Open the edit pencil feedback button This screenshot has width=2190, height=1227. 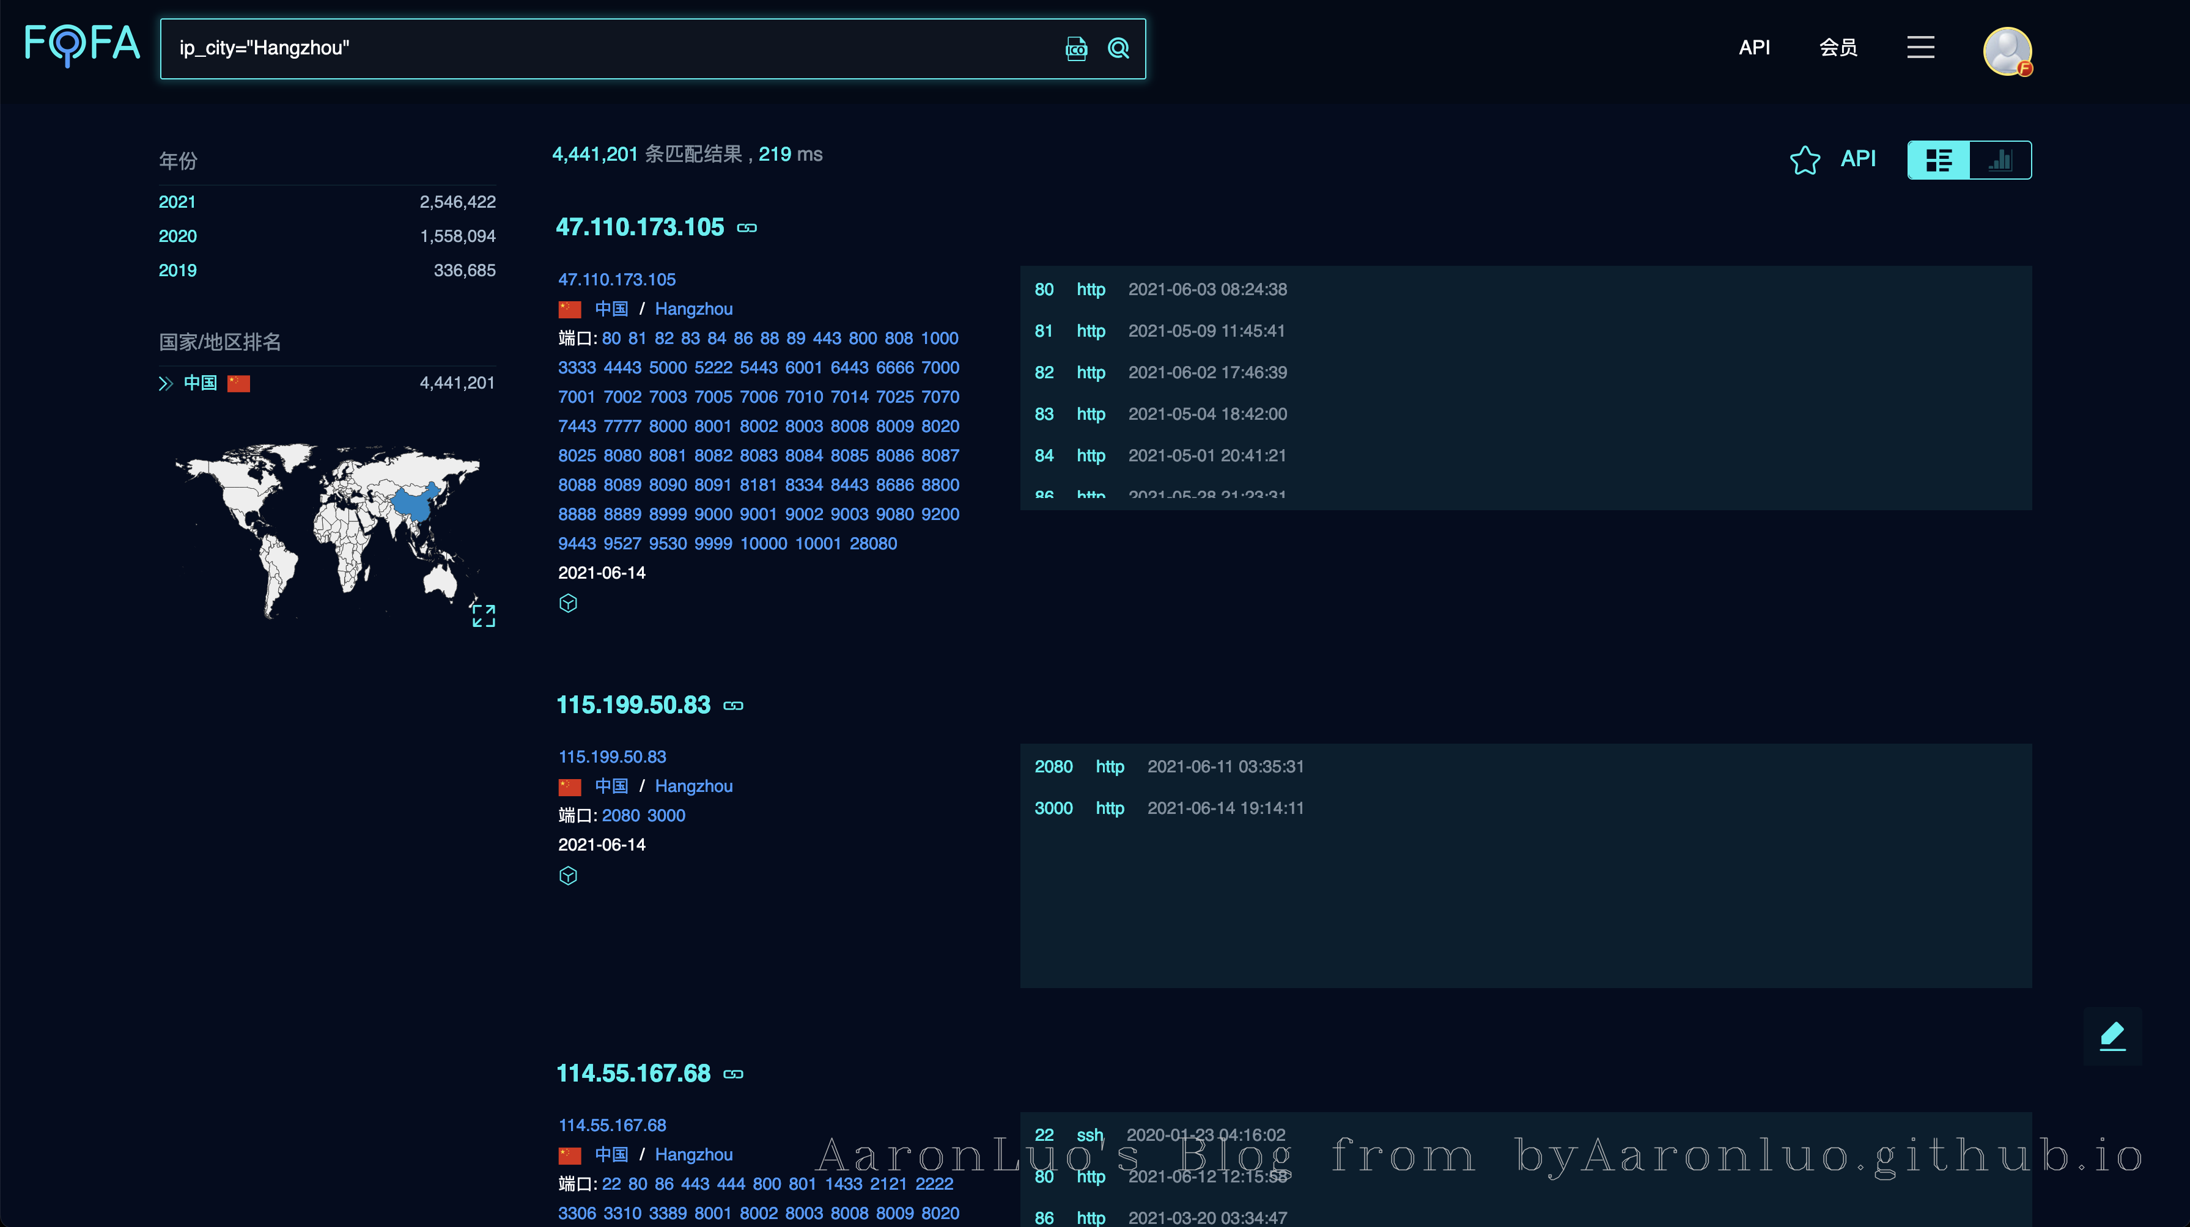2112,1036
